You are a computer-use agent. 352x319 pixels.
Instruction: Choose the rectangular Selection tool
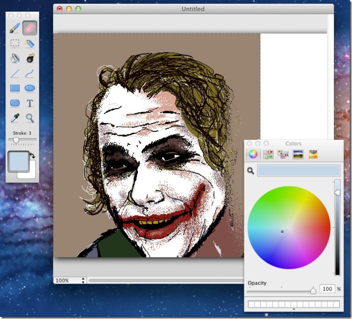15,43
